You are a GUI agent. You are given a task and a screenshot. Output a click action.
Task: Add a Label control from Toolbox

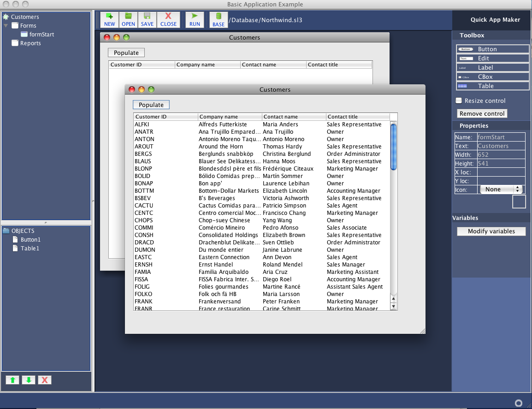(493, 67)
